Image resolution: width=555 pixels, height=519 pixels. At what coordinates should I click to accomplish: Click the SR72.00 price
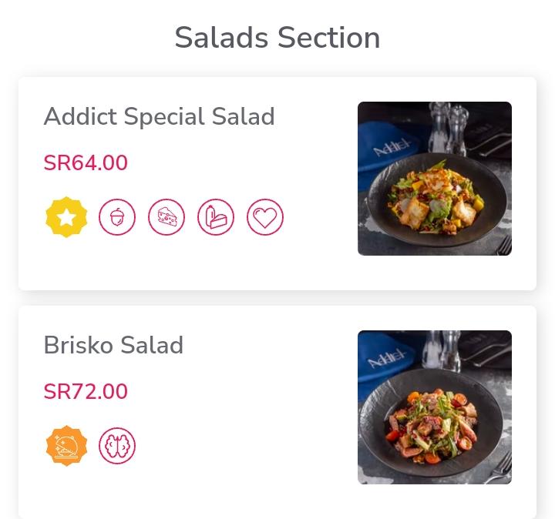(86, 391)
